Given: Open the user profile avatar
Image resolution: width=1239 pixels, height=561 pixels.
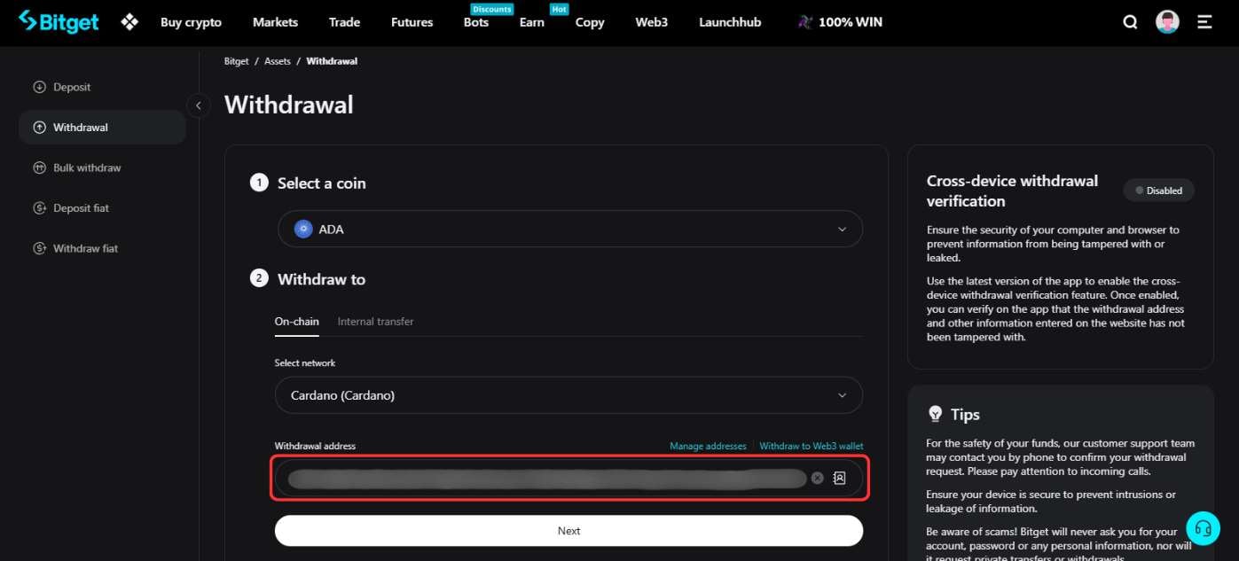Looking at the screenshot, I should [1167, 22].
